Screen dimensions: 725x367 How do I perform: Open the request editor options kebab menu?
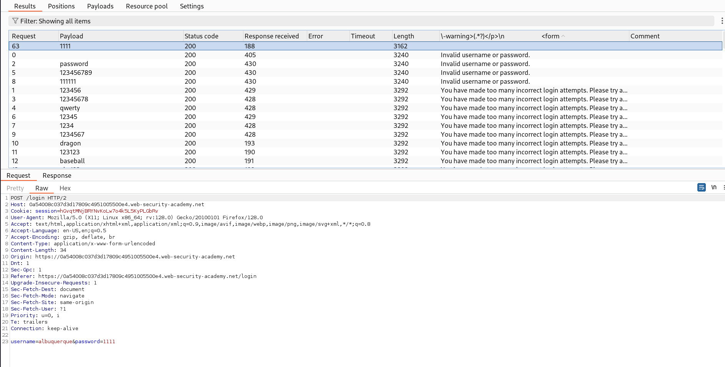[723, 187]
